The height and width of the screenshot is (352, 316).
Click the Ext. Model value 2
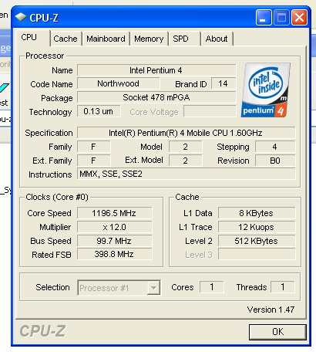tap(186, 161)
